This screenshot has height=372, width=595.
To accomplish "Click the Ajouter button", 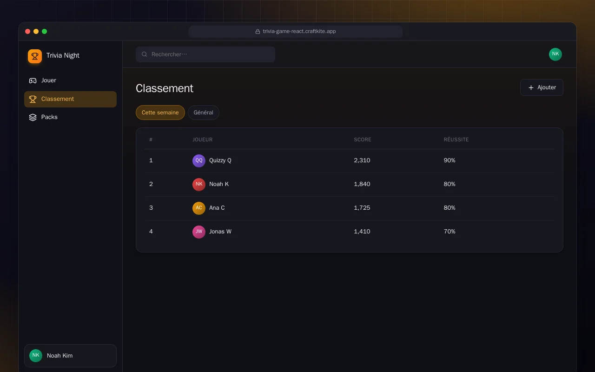I will (542, 87).
